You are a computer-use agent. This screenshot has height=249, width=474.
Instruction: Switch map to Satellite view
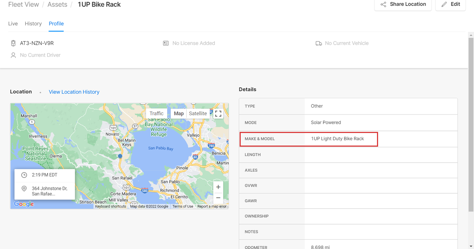click(198, 113)
